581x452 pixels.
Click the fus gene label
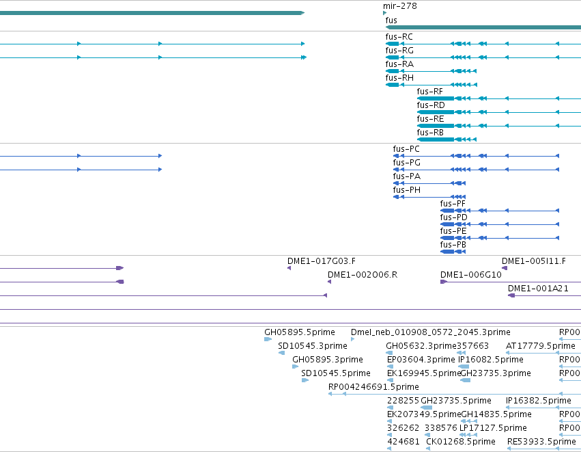click(391, 21)
